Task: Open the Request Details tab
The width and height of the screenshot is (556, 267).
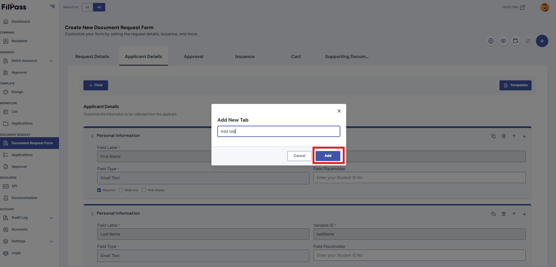Action: pyautogui.click(x=92, y=57)
